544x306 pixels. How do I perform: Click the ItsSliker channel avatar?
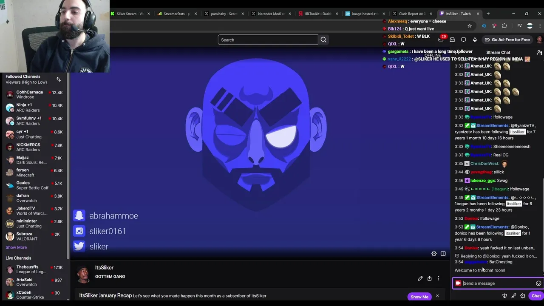[83, 274]
